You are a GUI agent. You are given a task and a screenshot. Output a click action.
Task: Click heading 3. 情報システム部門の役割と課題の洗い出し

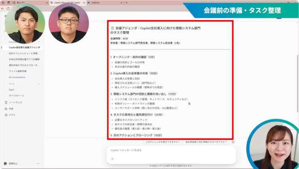pos(143,94)
